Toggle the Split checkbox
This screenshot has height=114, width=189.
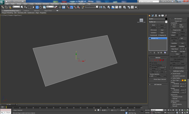[179, 38]
